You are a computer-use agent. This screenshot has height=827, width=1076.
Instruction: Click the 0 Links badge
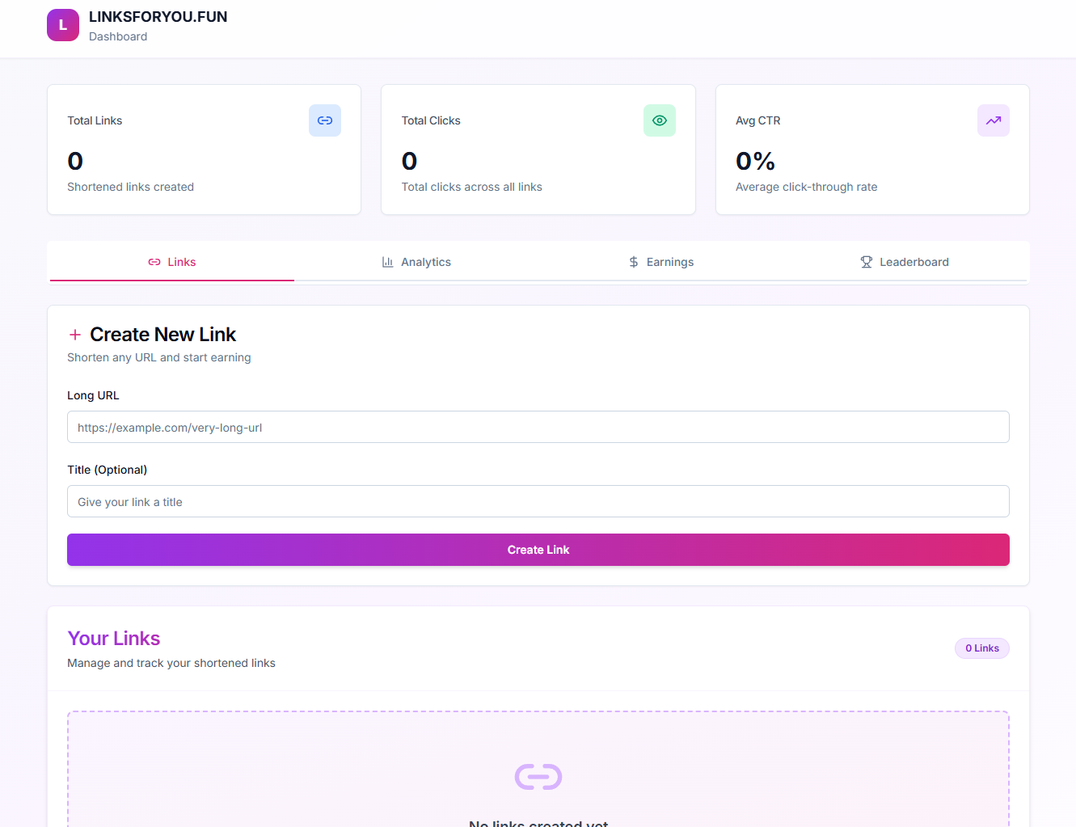981,648
